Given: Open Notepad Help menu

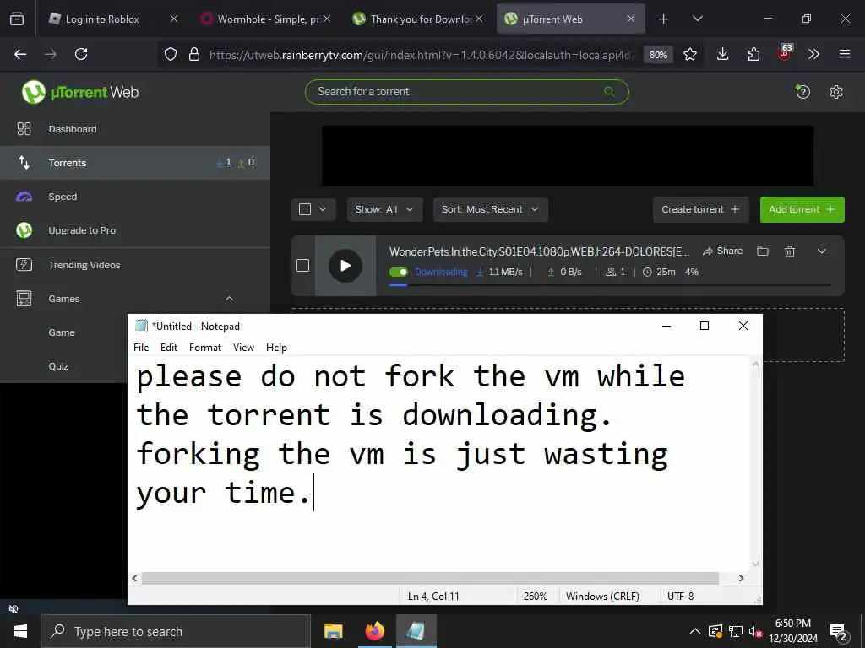Looking at the screenshot, I should pos(276,347).
